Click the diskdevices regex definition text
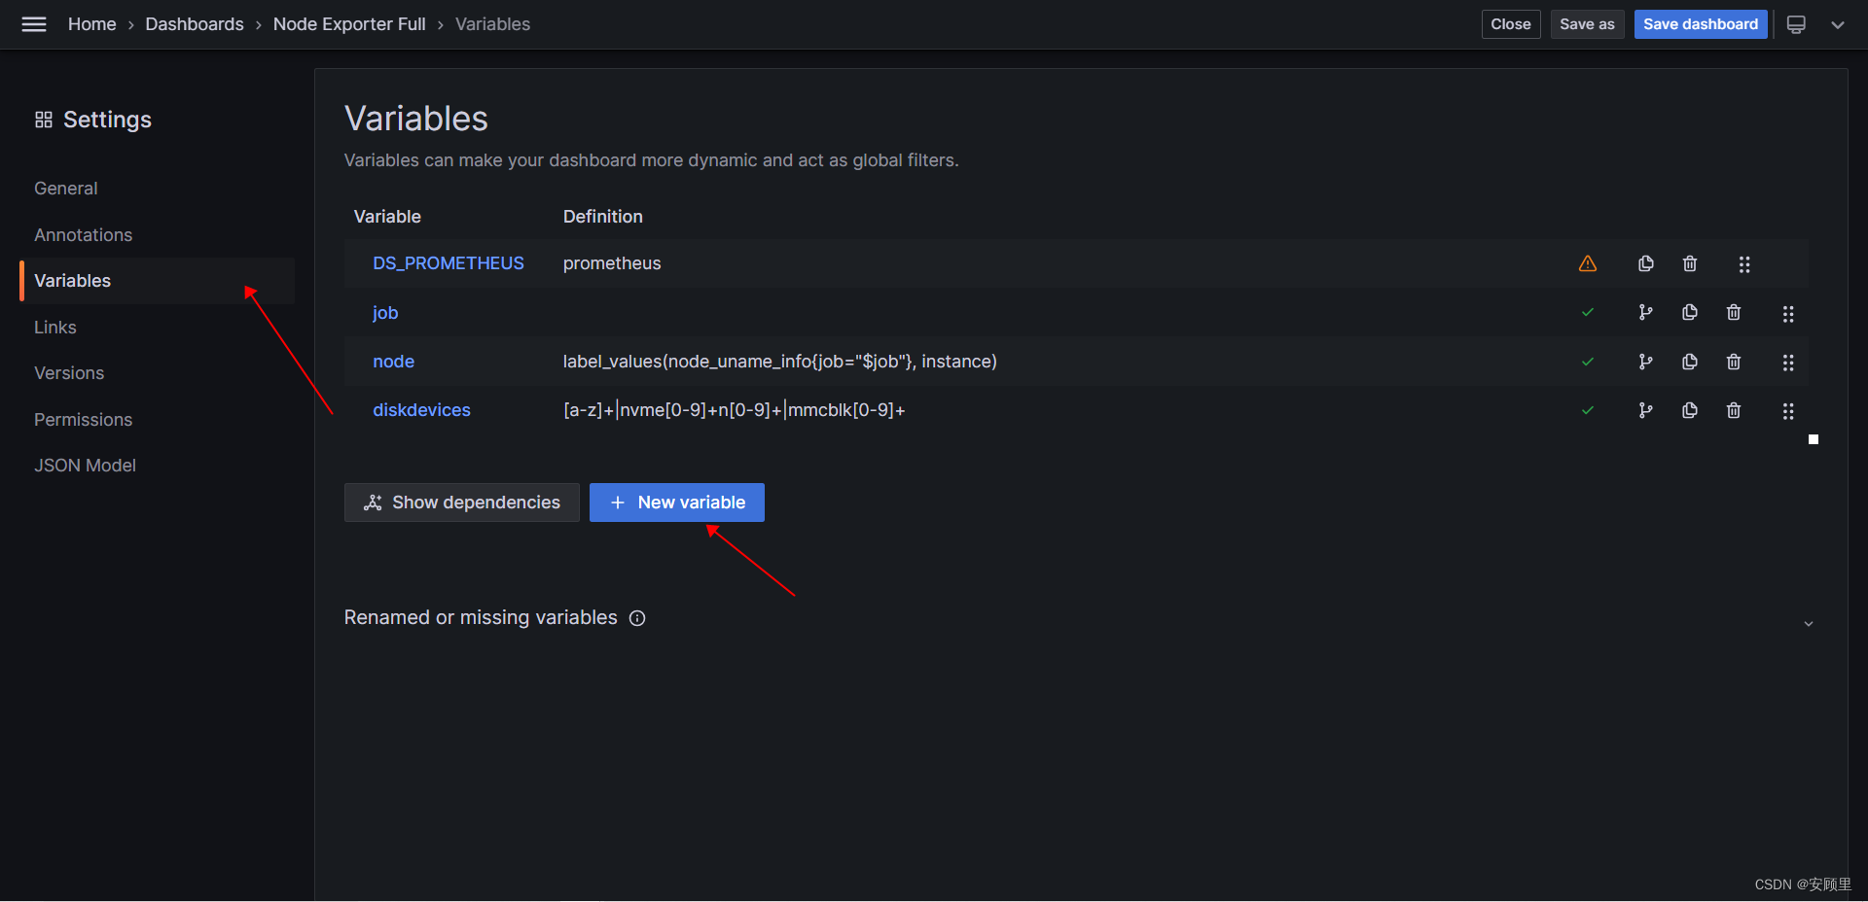 pos(735,410)
